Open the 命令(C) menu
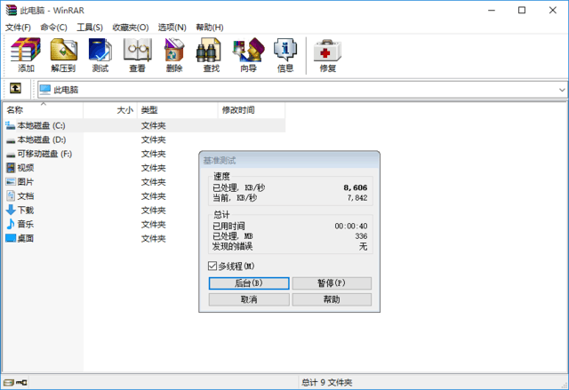 click(x=53, y=28)
